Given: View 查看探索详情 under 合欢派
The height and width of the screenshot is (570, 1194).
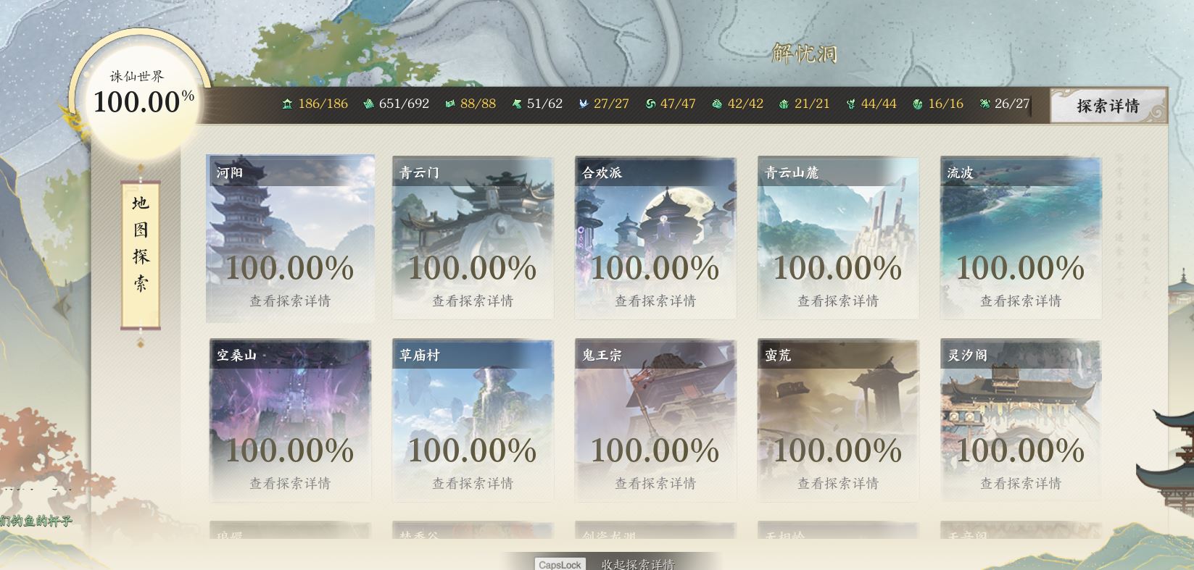Looking at the screenshot, I should tap(655, 301).
